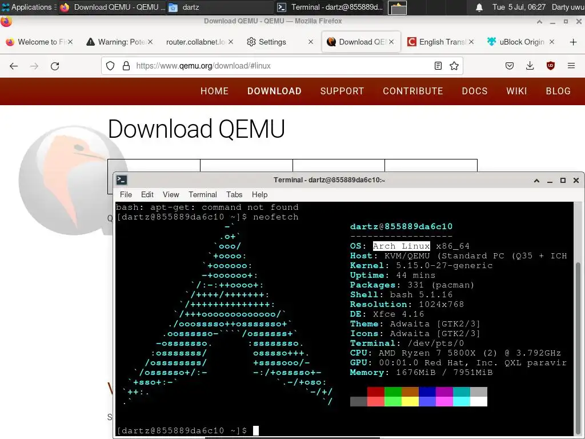Click the Firefox logo in browser title bar
The height and width of the screenshot is (439, 585).
(6, 21)
